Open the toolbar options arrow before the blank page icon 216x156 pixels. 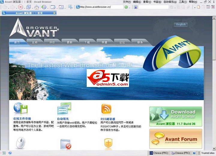(195, 8)
